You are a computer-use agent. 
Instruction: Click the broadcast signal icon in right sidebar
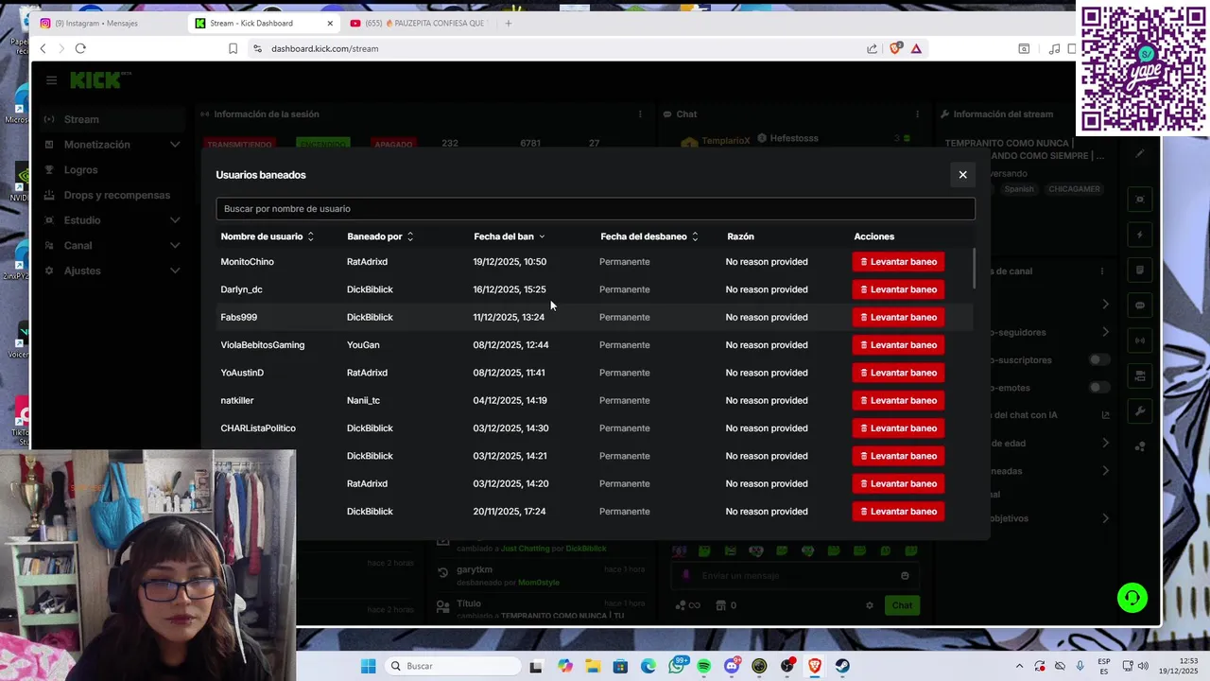tap(1140, 340)
